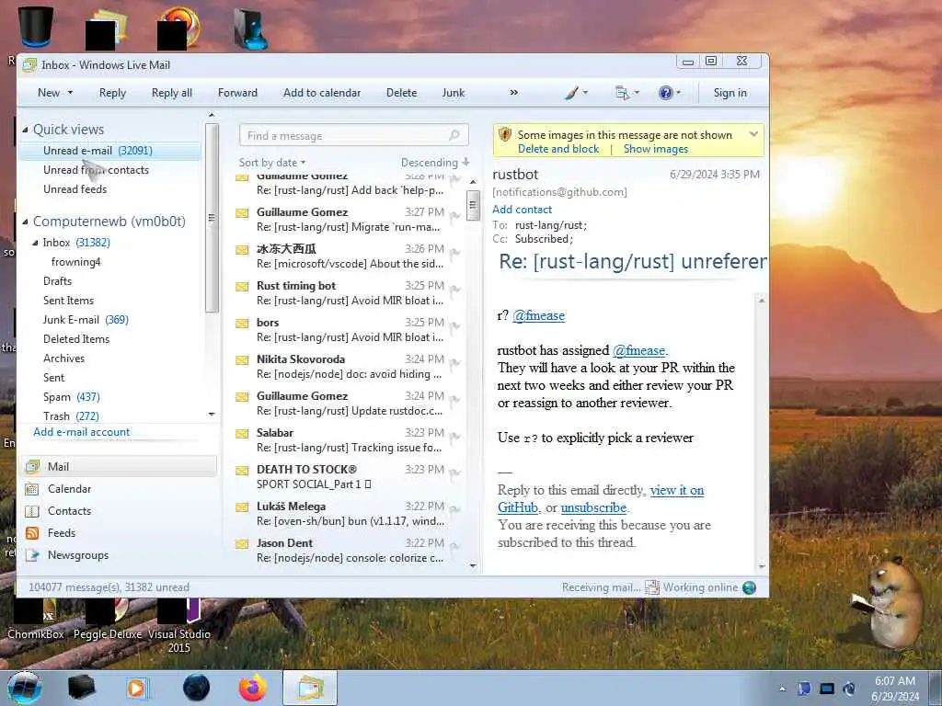Open the unsubscribe link in message

pyautogui.click(x=593, y=507)
